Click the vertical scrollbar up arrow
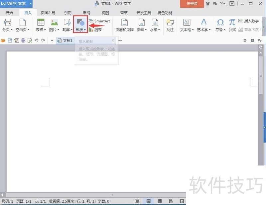The height and width of the screenshot is (205, 266). click(x=261, y=53)
